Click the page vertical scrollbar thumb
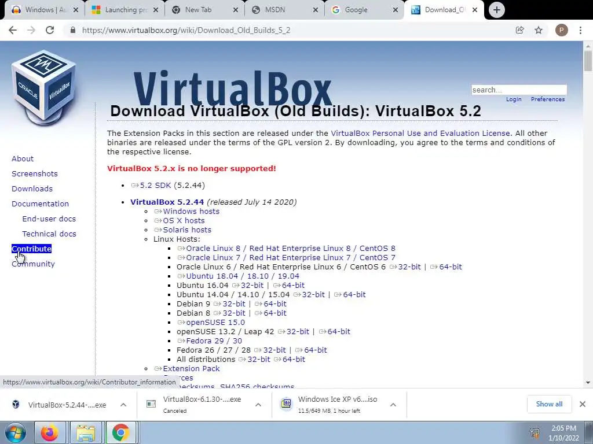 tap(588, 61)
